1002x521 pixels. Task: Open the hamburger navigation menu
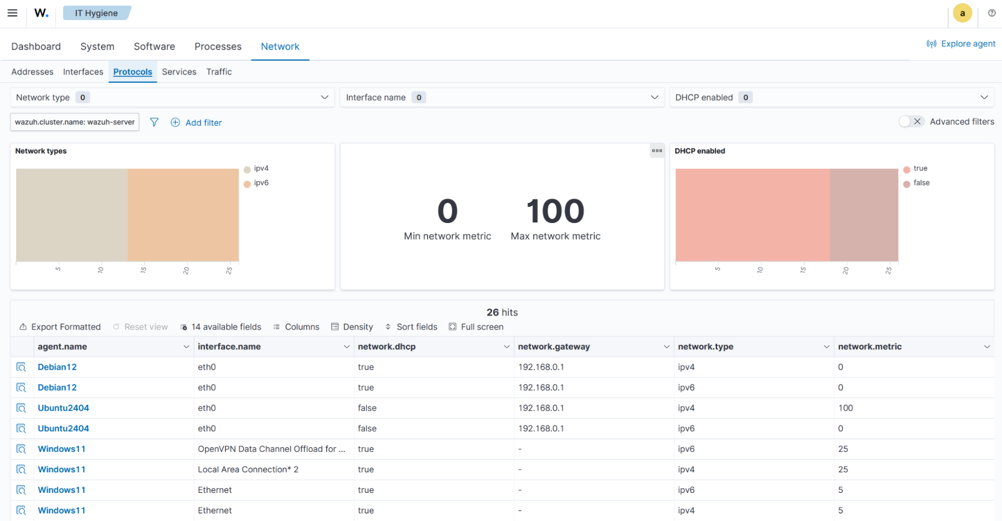tap(13, 13)
